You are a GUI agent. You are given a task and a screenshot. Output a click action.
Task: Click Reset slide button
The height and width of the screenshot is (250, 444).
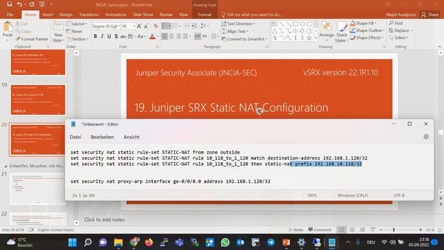(x=74, y=31)
